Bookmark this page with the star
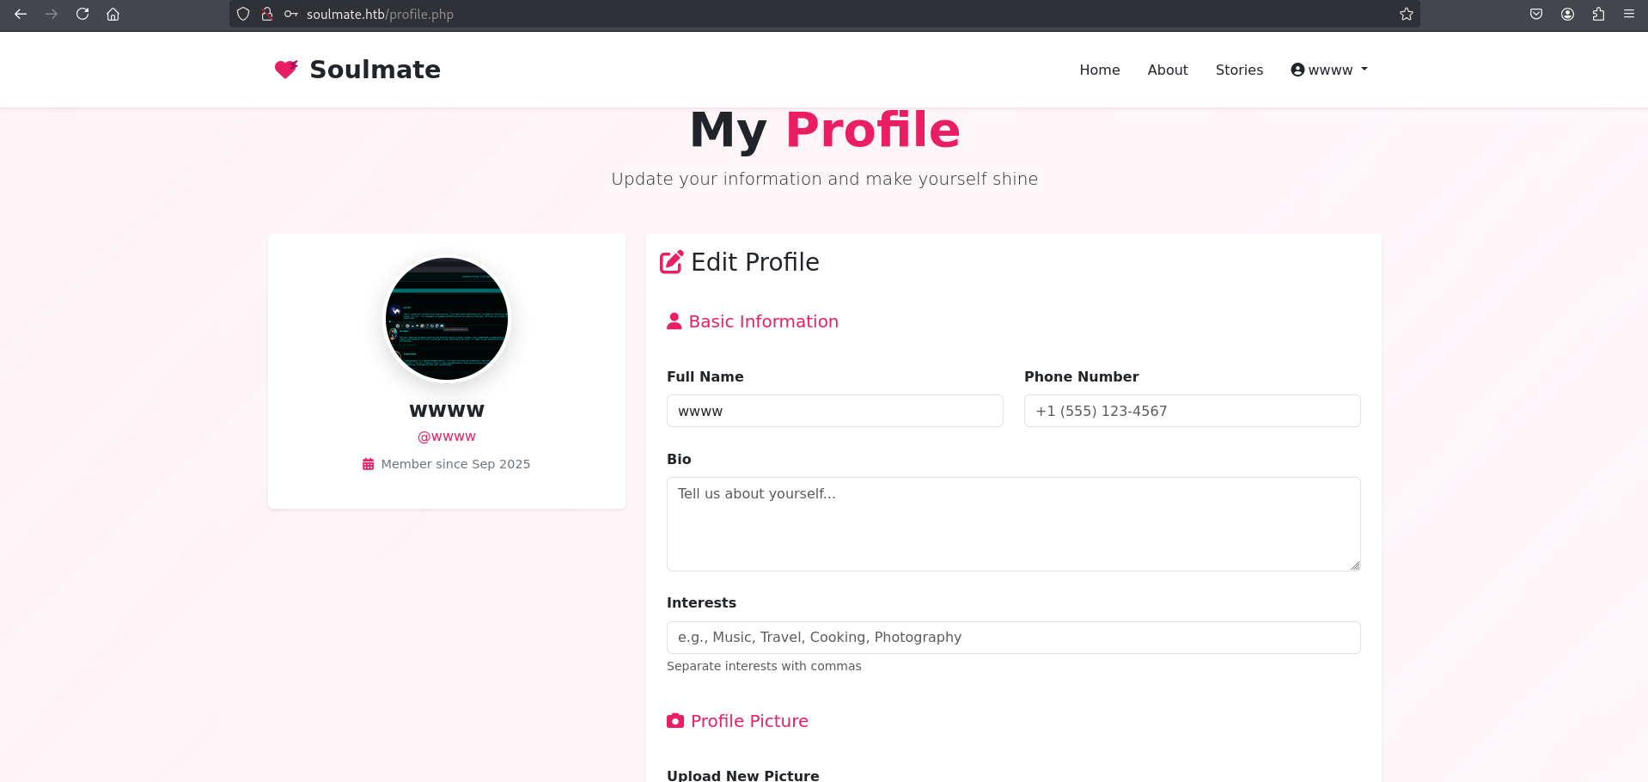The image size is (1648, 782). (x=1406, y=14)
